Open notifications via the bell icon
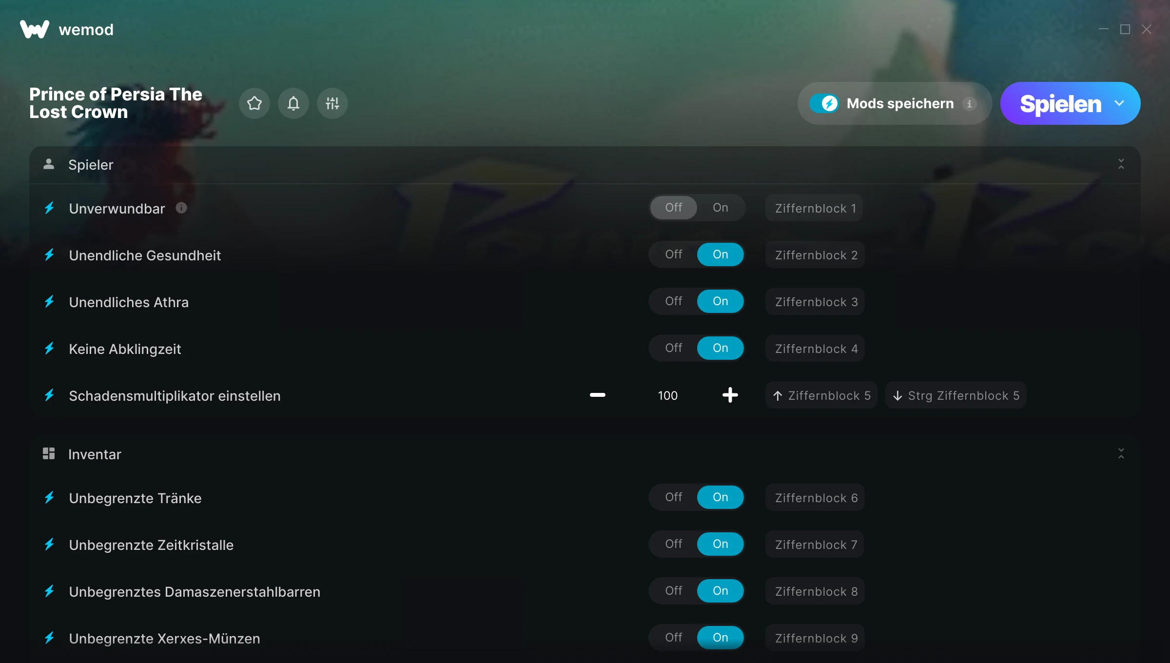Screen dimensions: 1170x663 tap(293, 103)
